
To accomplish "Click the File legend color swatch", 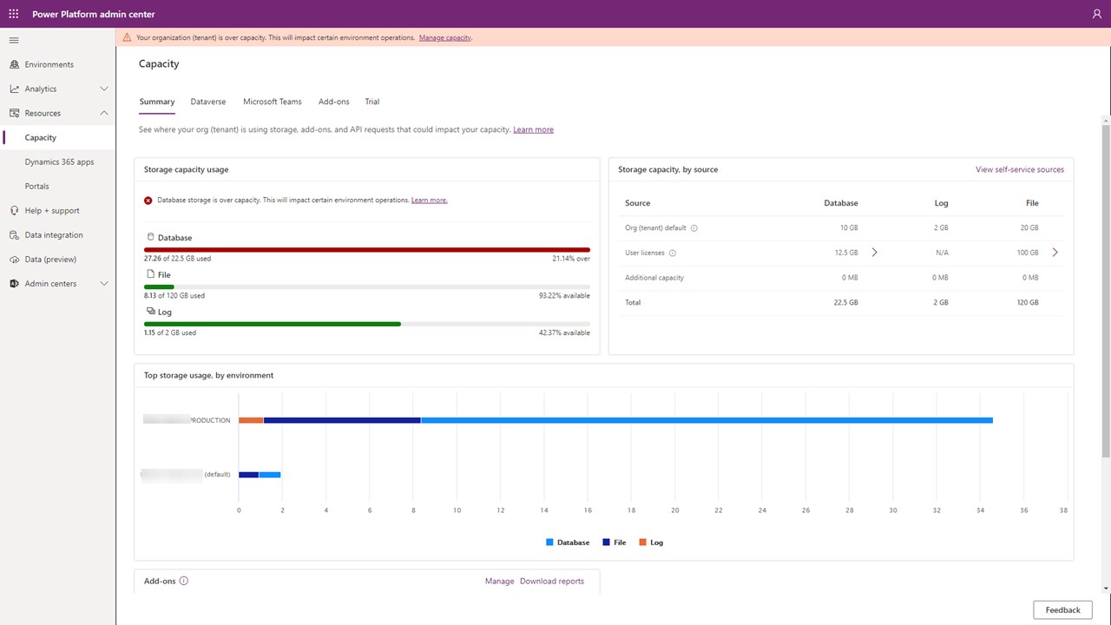I will click(606, 543).
